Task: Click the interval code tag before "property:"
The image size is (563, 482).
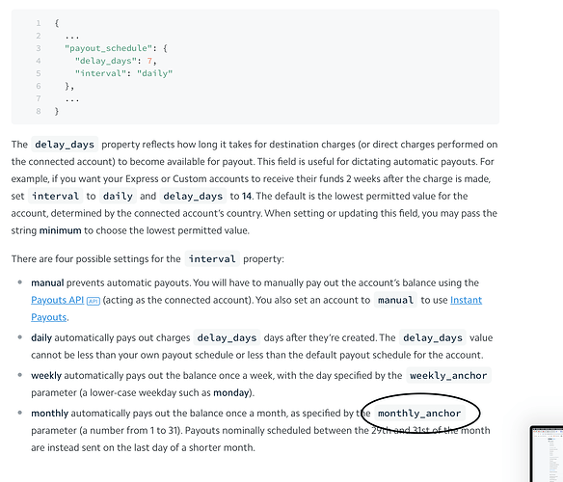Action: [212, 259]
